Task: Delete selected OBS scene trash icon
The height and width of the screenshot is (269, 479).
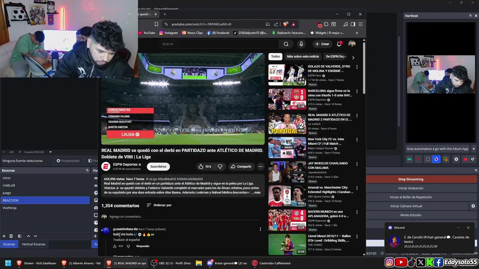Action: coord(11,236)
